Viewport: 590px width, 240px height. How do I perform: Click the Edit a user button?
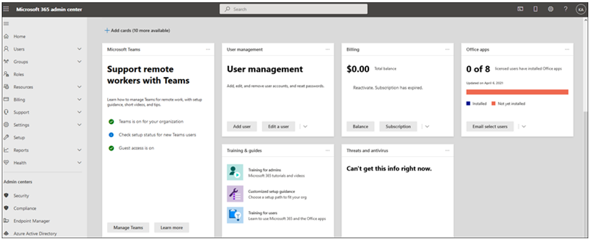pyautogui.click(x=278, y=126)
